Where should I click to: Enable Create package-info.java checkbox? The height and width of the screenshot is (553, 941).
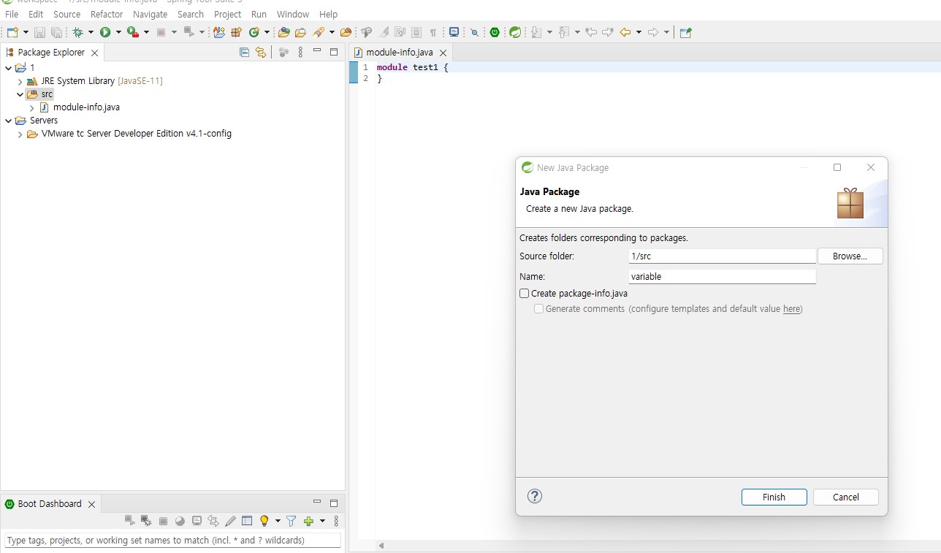click(524, 294)
